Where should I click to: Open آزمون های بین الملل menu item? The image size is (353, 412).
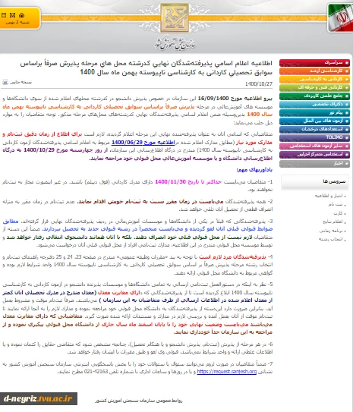point(314,121)
